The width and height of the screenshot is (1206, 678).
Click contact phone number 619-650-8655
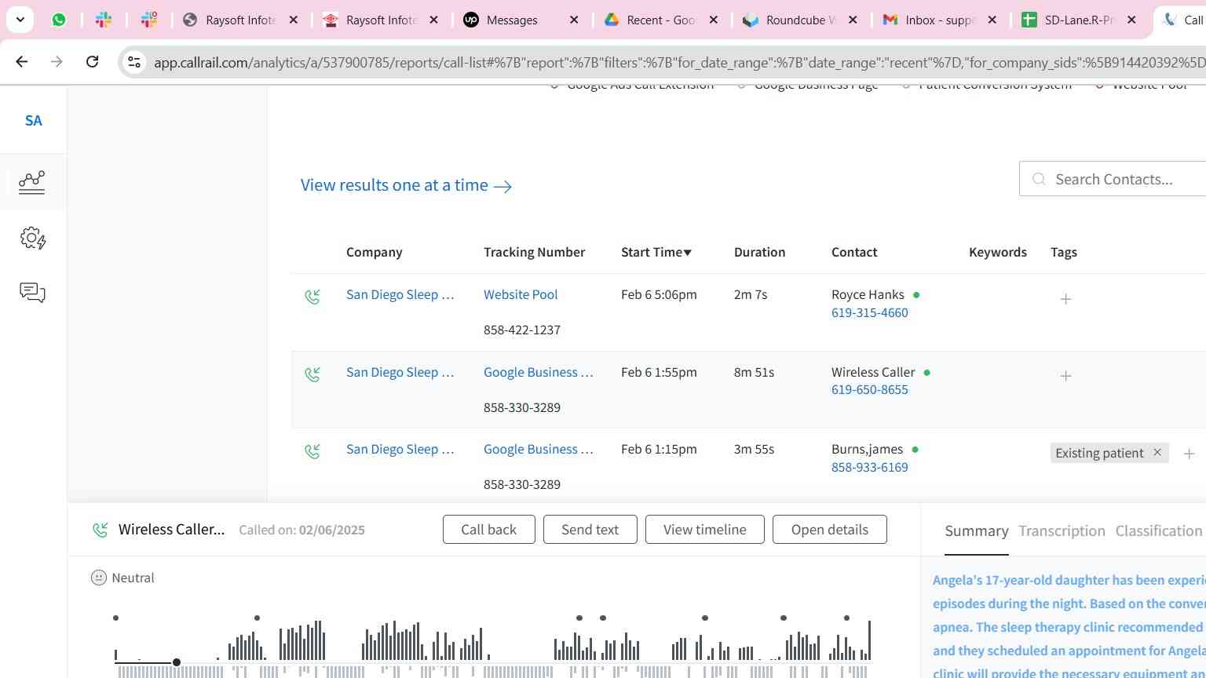point(870,390)
